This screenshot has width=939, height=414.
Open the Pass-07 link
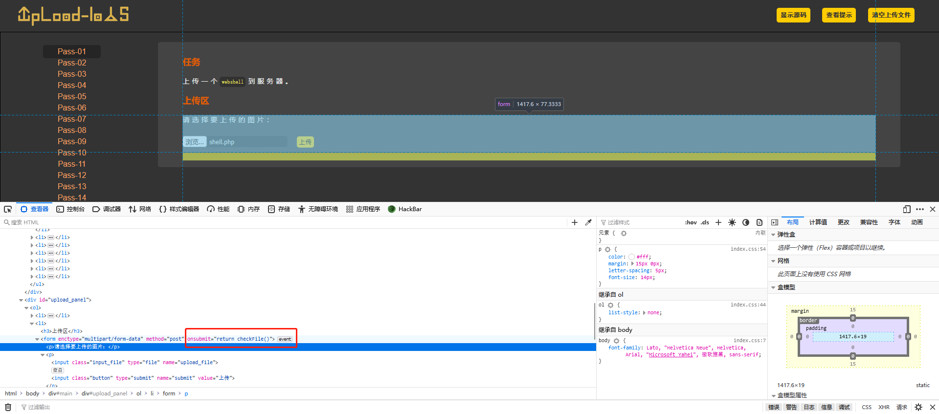[72, 119]
